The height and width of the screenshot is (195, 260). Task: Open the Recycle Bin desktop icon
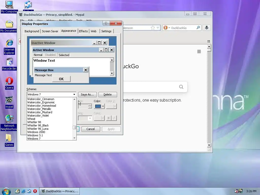(x=9, y=64)
